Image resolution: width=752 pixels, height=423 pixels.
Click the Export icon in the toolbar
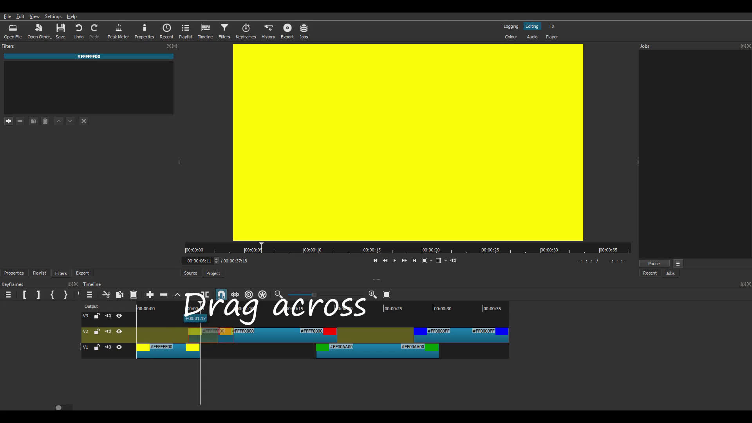tap(287, 31)
